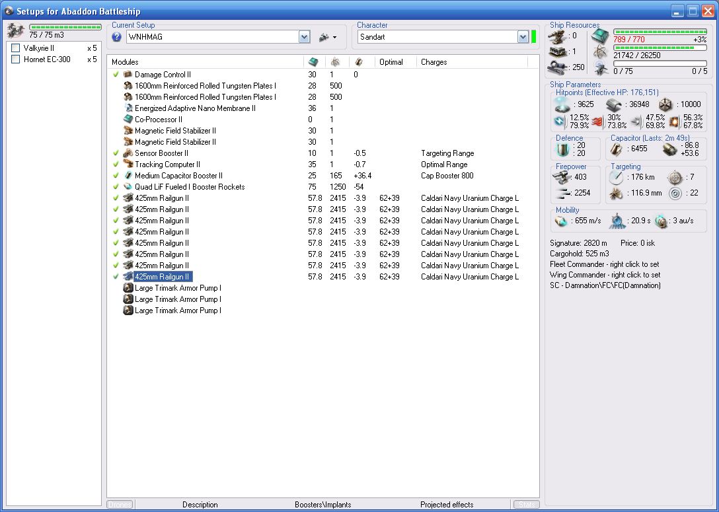Click the green character status indicator
Image resolution: width=719 pixels, height=512 pixels.
point(534,37)
